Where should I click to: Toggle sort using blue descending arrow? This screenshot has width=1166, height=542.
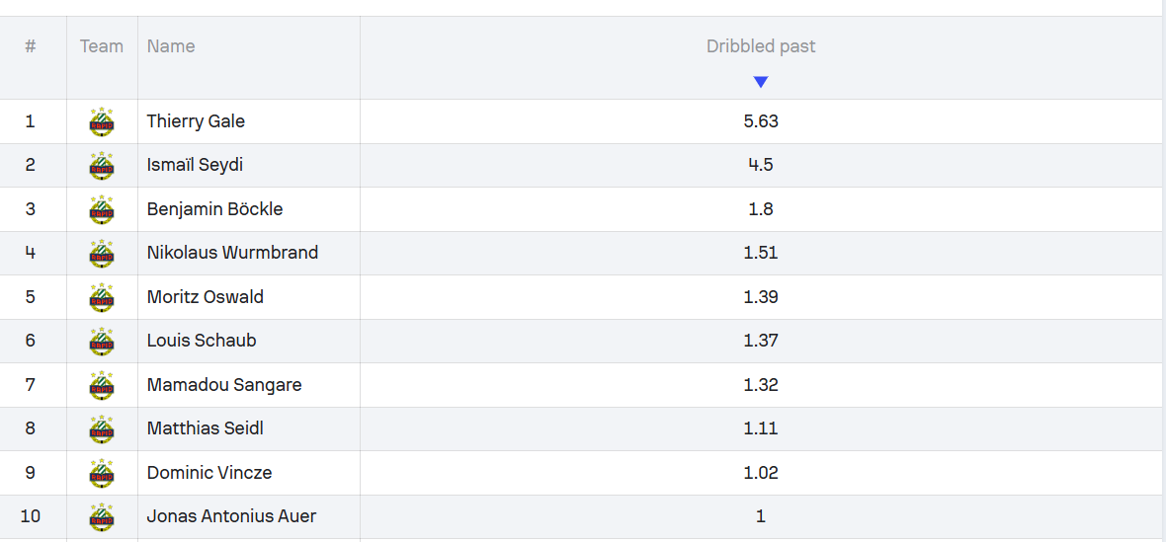pyautogui.click(x=760, y=82)
